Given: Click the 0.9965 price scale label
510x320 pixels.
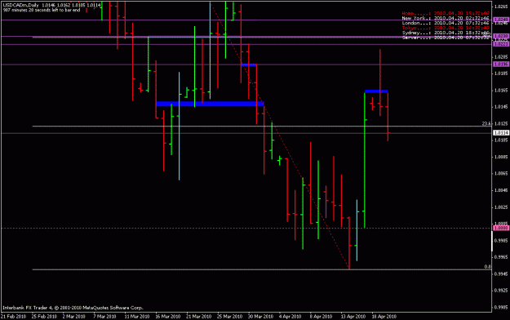Looking at the screenshot, I should point(501,257).
